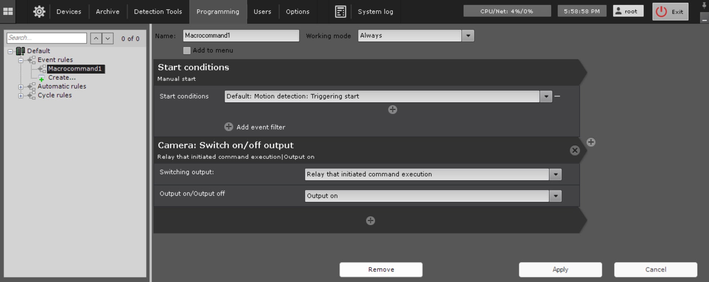Click the 'Camera: Switch on/off output' header
709x282 pixels.
(x=226, y=145)
